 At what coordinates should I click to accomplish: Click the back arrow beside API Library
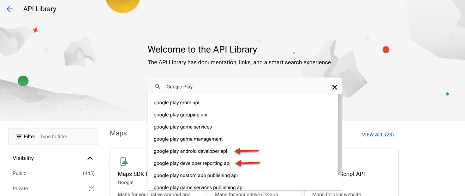9,9
